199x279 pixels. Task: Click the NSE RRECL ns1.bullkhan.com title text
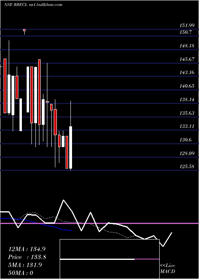click(x=33, y=5)
